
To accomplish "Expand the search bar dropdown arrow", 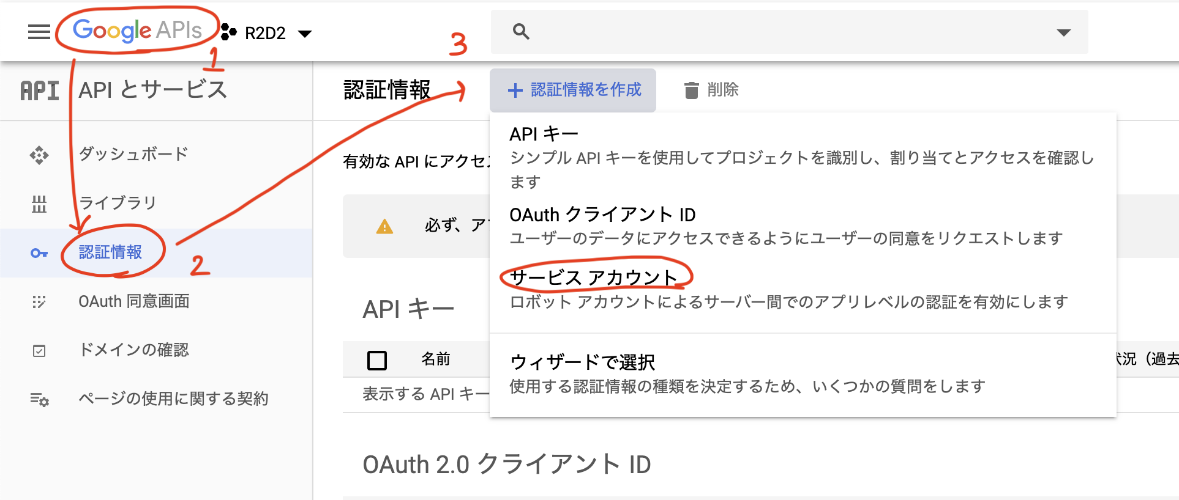I will pyautogui.click(x=1064, y=32).
